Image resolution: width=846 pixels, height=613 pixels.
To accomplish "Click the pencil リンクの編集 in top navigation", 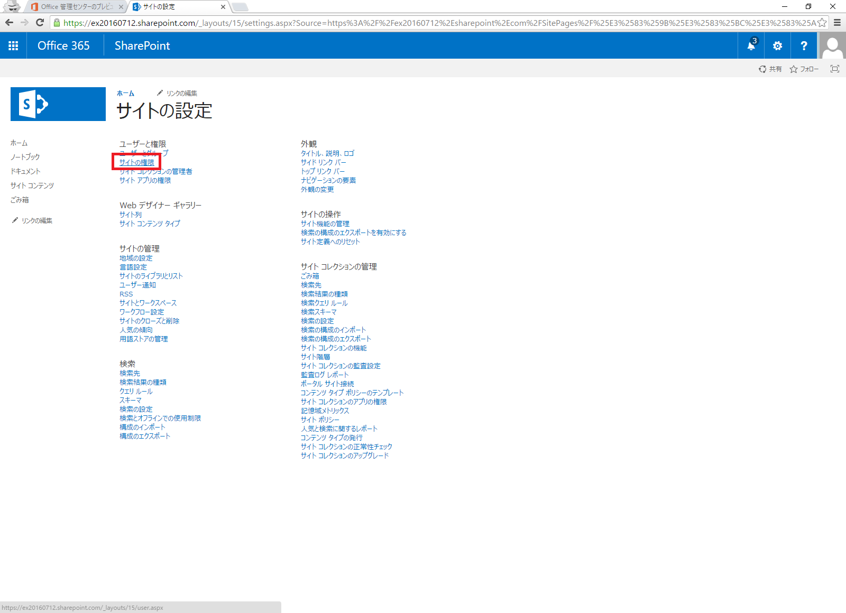I will (177, 93).
